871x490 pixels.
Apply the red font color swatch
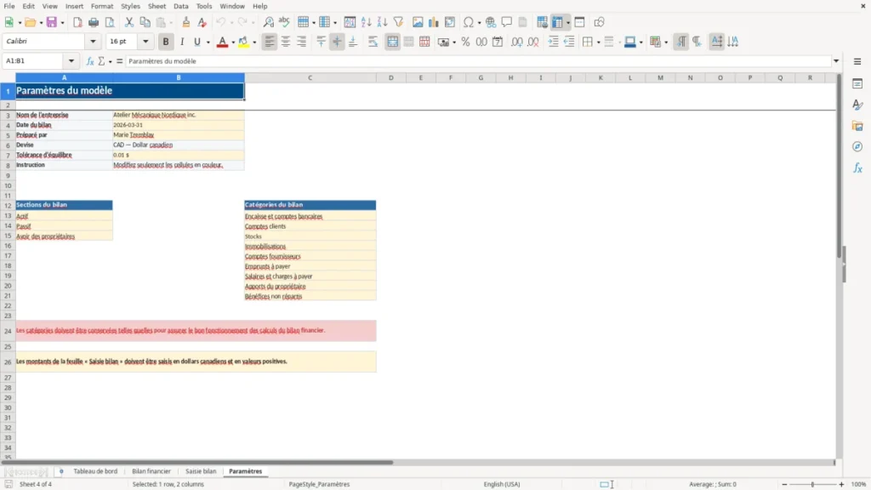click(222, 42)
